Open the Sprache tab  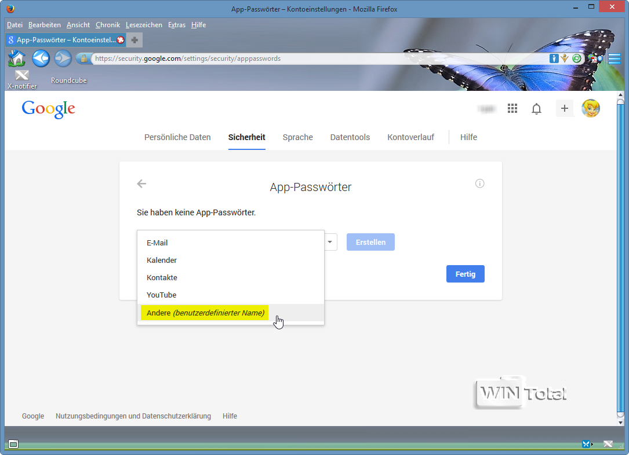point(297,137)
